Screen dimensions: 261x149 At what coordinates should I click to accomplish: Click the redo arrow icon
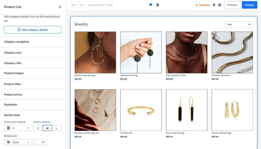coord(81,5)
